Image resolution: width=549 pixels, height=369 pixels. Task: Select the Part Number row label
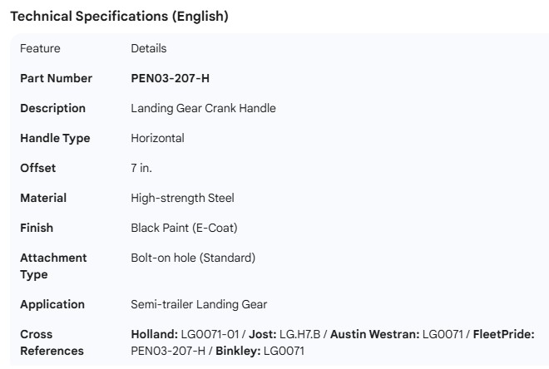point(56,78)
